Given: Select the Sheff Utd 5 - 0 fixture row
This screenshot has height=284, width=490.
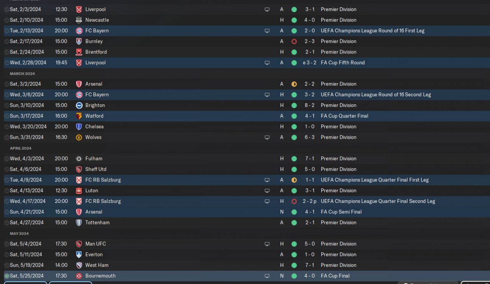Looking at the screenshot, I should click(x=245, y=169).
